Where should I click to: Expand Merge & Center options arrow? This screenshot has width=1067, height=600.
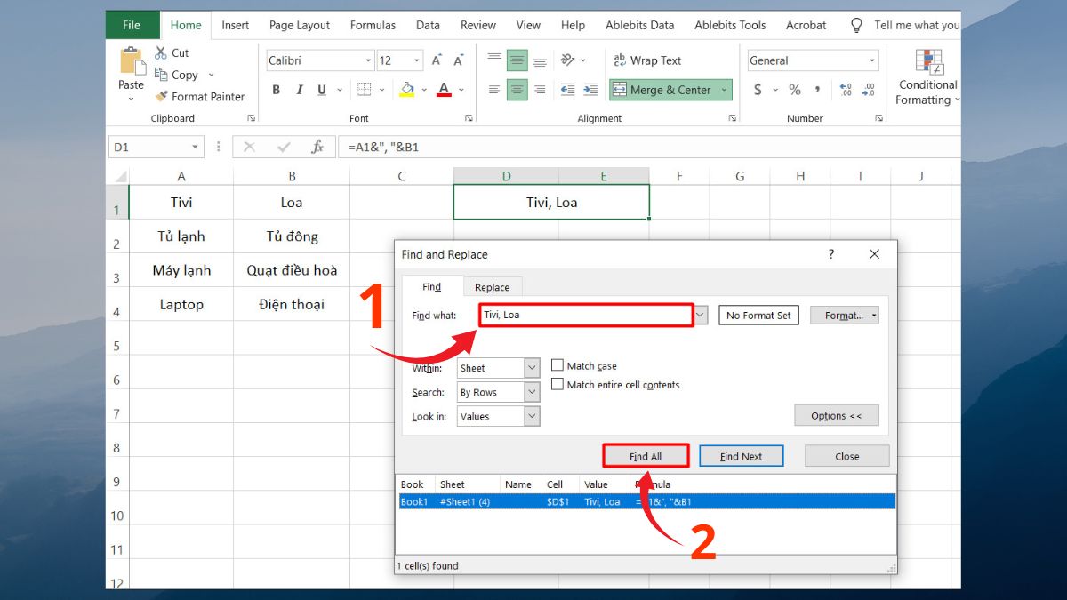click(725, 90)
